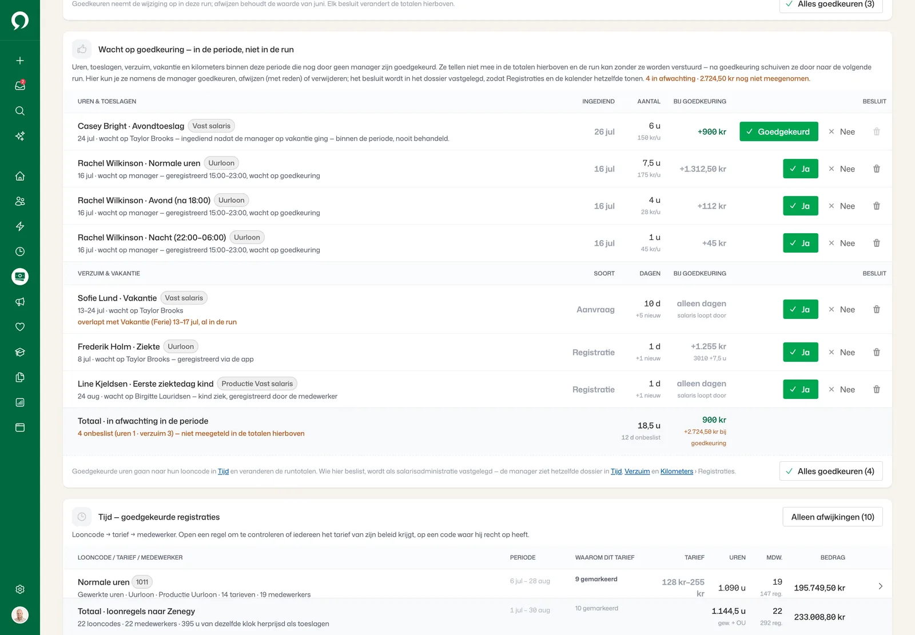Click the app logo at top of sidebar
This screenshot has height=635, width=915.
pyautogui.click(x=20, y=21)
